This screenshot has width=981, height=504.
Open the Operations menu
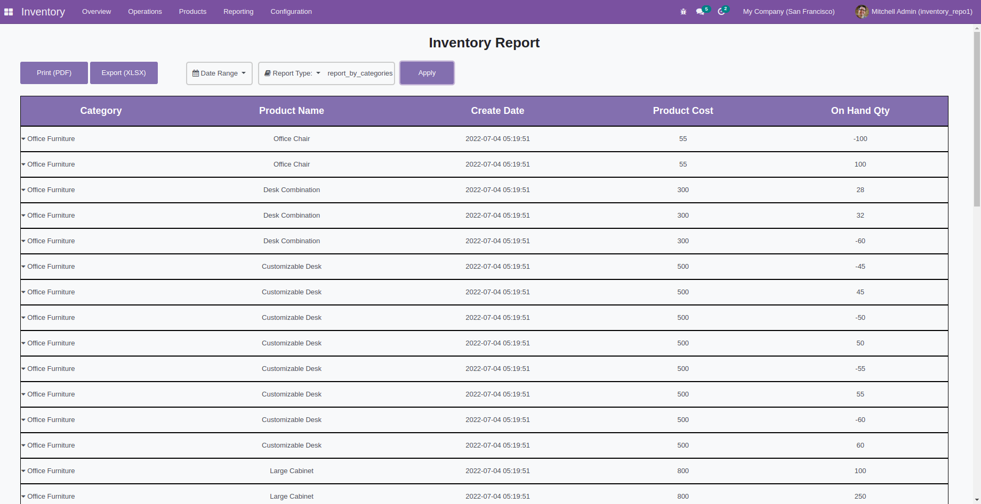[x=145, y=12]
